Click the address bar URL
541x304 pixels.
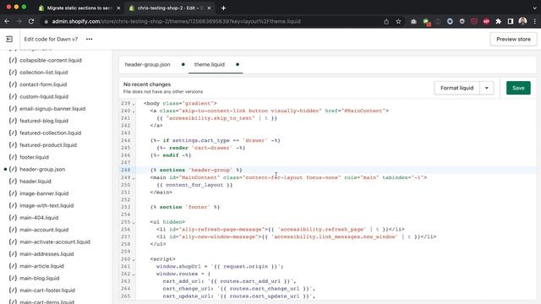[x=177, y=21]
